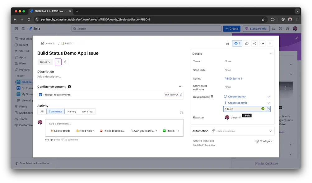The height and width of the screenshot is (183, 312).
Task: Open the app switcher grid icon
Action: pos(23,28)
